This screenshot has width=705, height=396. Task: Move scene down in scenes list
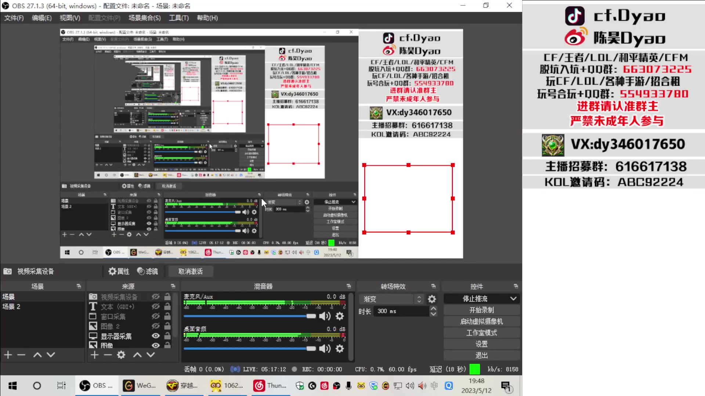point(51,355)
